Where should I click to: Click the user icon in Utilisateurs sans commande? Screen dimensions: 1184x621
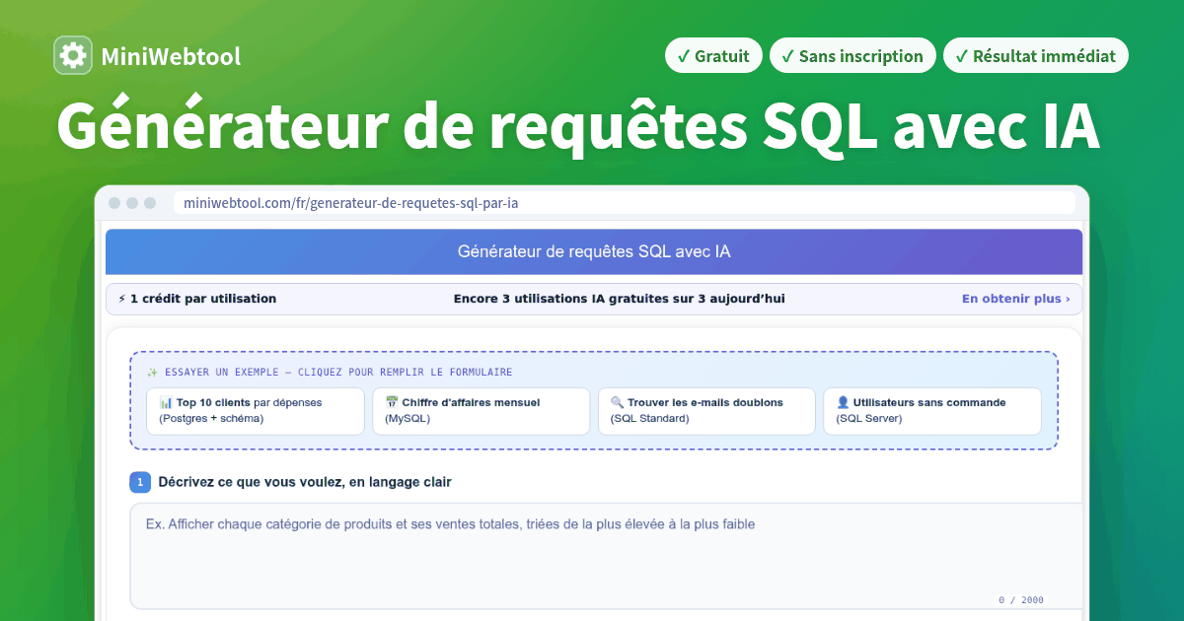click(843, 403)
